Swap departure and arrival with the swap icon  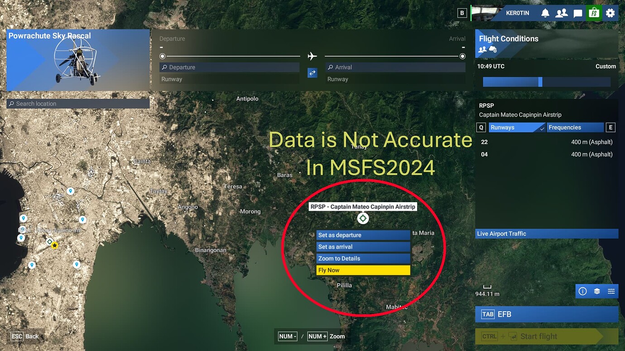point(312,72)
